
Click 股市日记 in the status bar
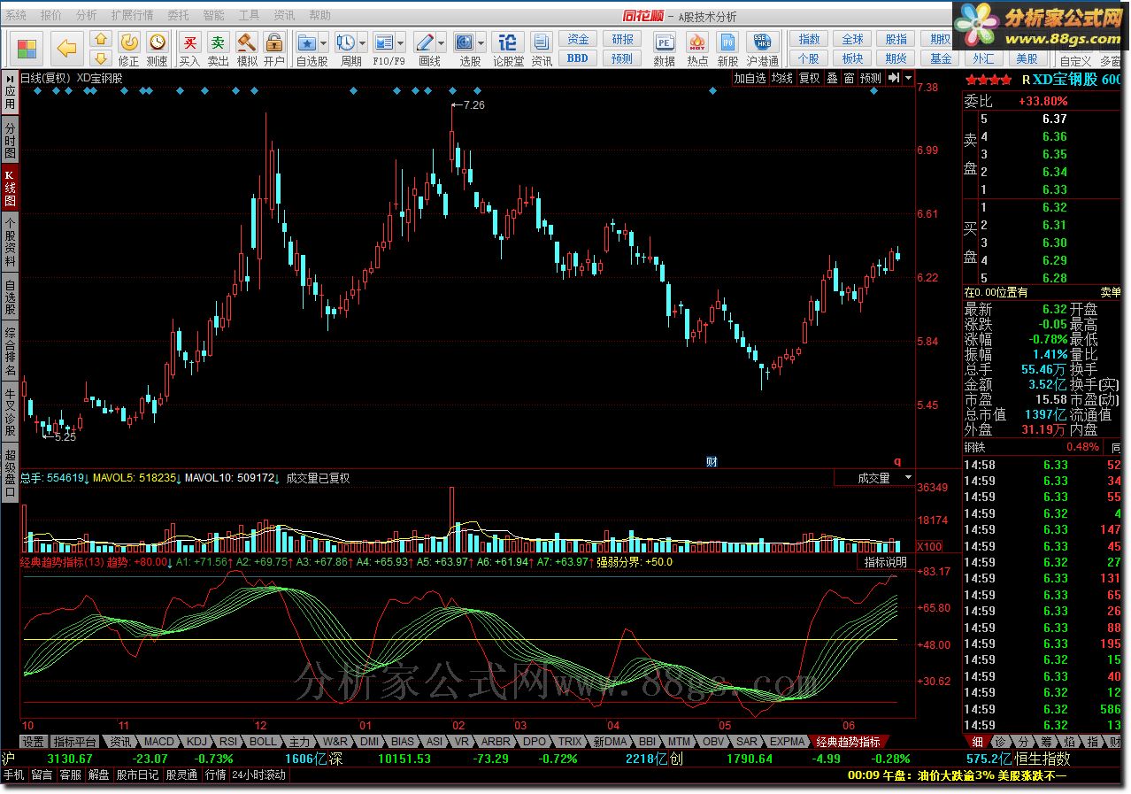click(137, 775)
